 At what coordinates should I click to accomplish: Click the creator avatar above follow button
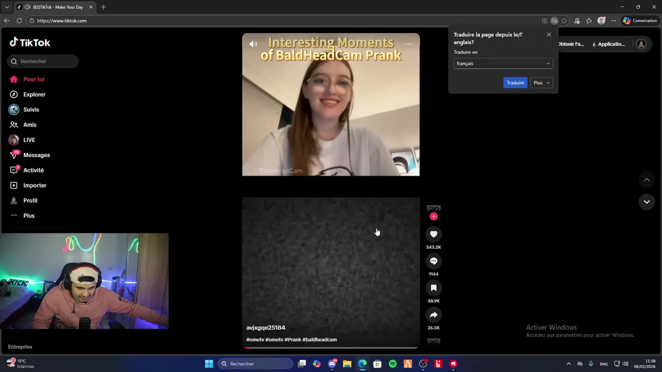(x=433, y=208)
